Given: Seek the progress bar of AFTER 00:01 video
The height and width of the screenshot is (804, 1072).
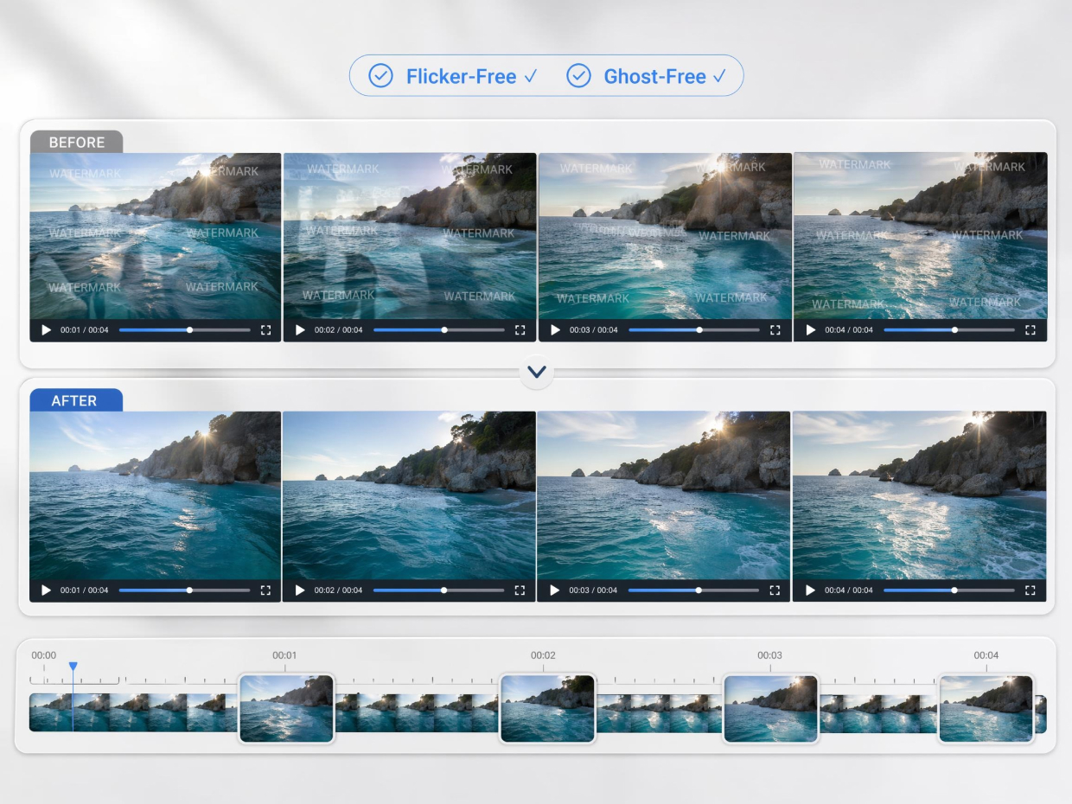Looking at the screenshot, I should [x=185, y=590].
